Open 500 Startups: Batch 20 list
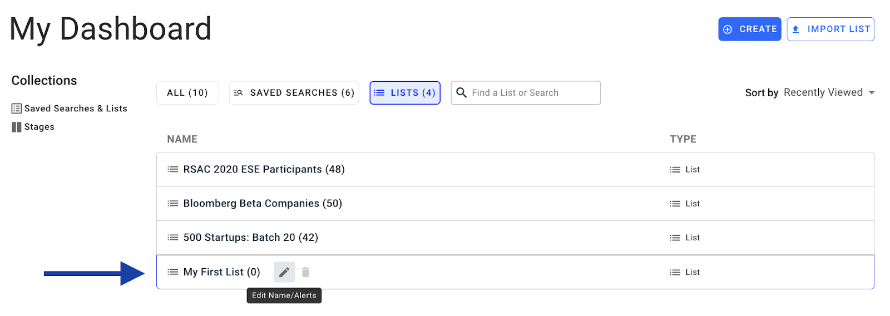890x316 pixels. click(x=250, y=238)
